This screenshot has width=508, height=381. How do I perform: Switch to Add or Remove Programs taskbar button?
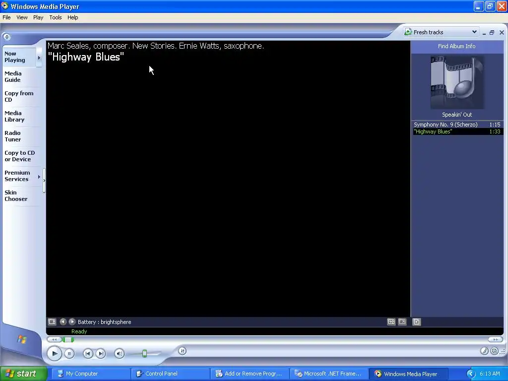coord(249,374)
